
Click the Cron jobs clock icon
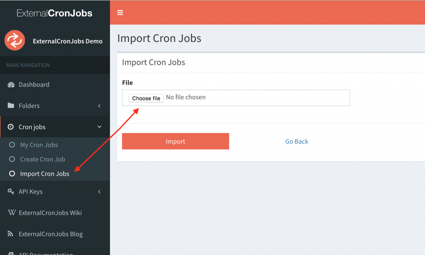[x=10, y=127]
